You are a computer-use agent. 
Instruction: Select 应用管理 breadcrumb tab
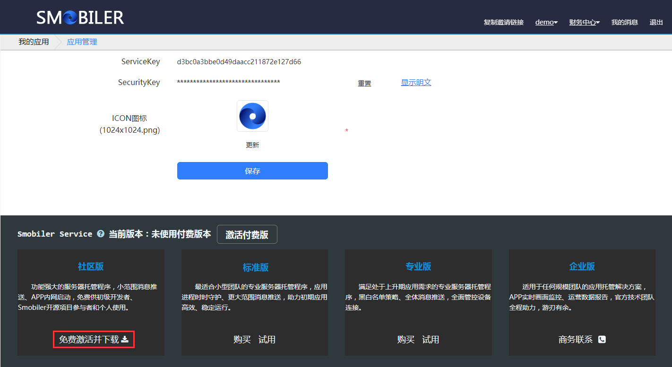[x=82, y=42]
